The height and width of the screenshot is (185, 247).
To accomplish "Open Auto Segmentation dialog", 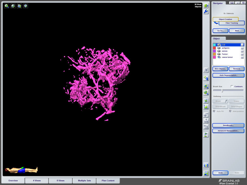I will point(228,75).
